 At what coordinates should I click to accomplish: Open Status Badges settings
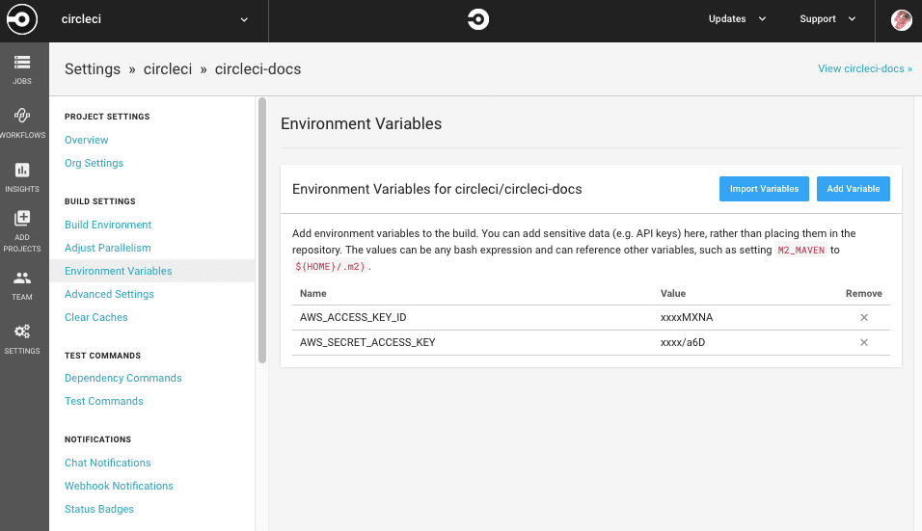98,509
